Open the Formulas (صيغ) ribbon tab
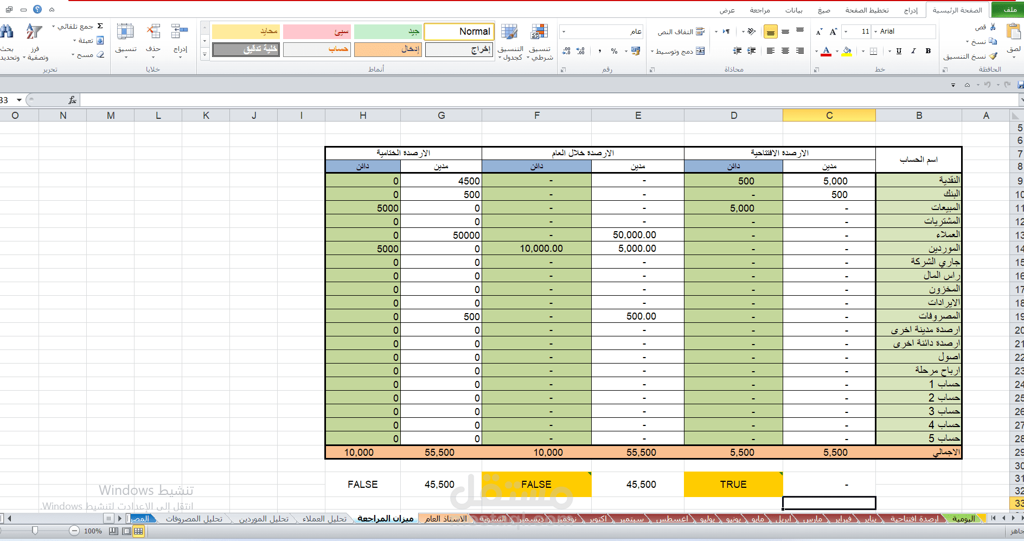This screenshot has width=1024, height=541. 824,10
